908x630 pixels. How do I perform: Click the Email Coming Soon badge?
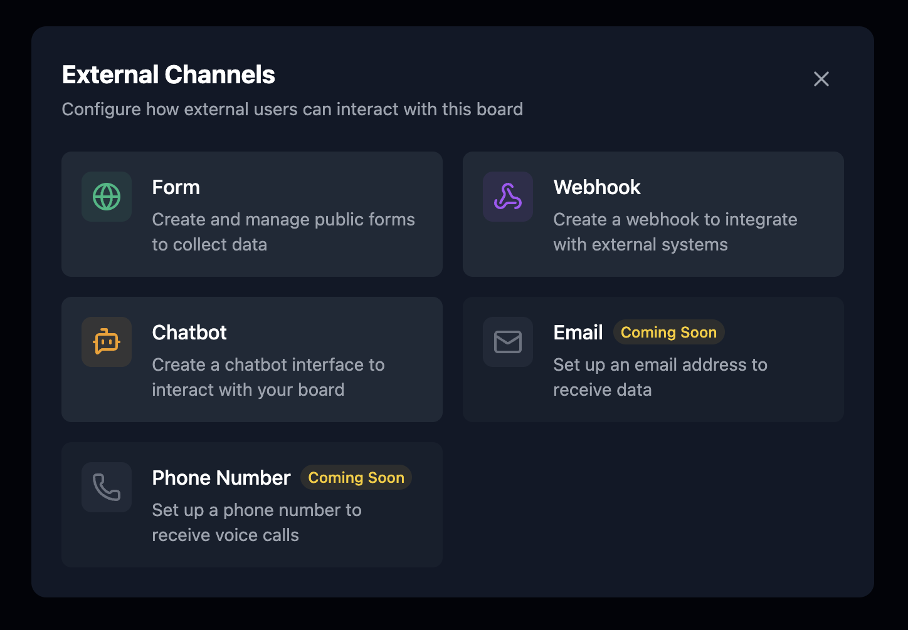(668, 333)
